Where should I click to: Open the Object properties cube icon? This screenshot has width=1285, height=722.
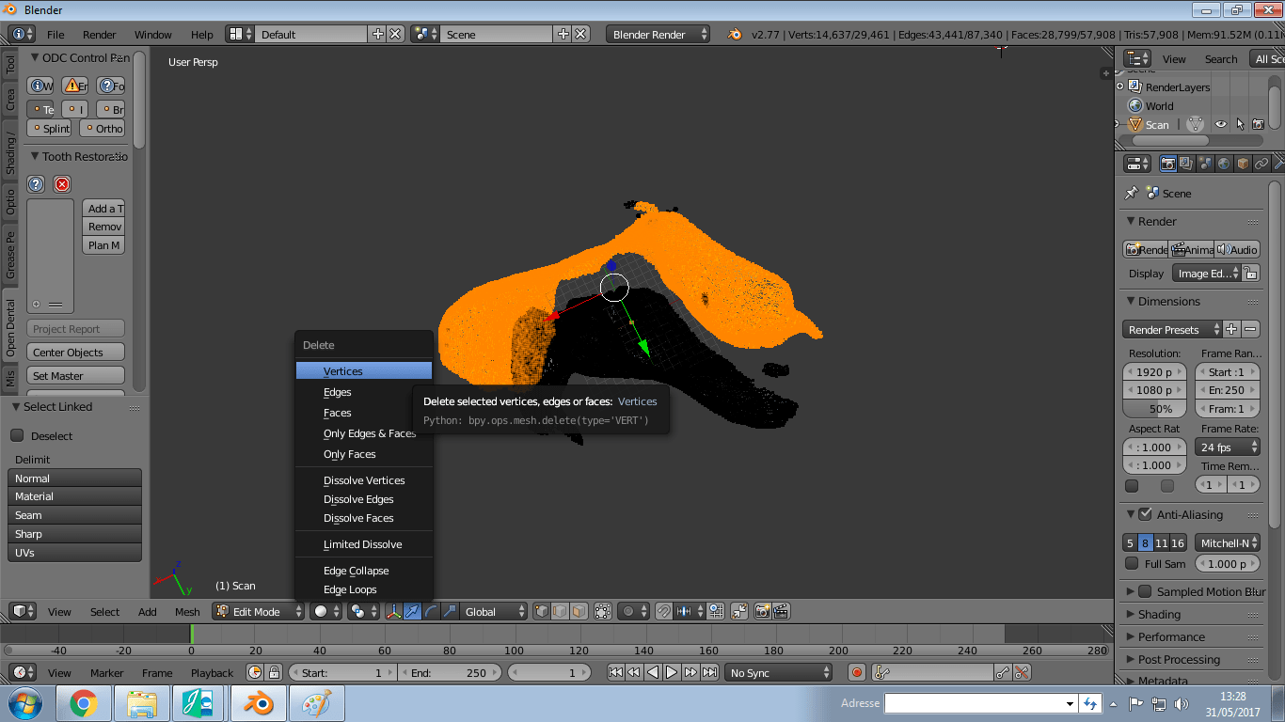(x=1243, y=164)
